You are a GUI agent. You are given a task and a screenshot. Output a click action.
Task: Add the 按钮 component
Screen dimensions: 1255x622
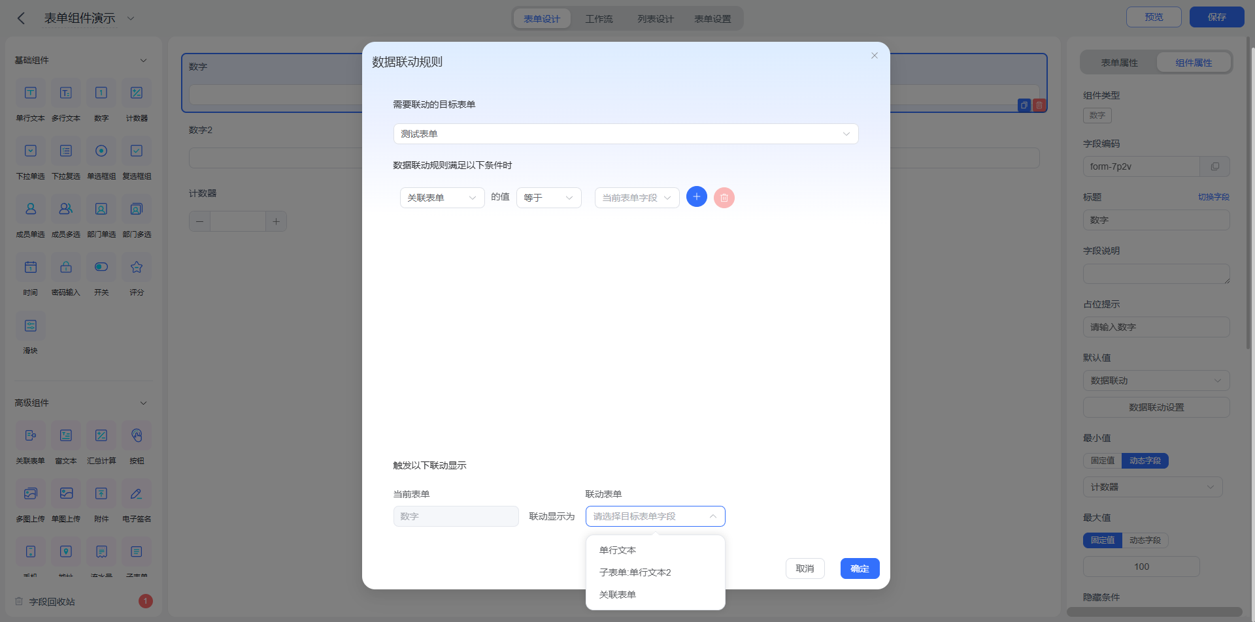(137, 435)
